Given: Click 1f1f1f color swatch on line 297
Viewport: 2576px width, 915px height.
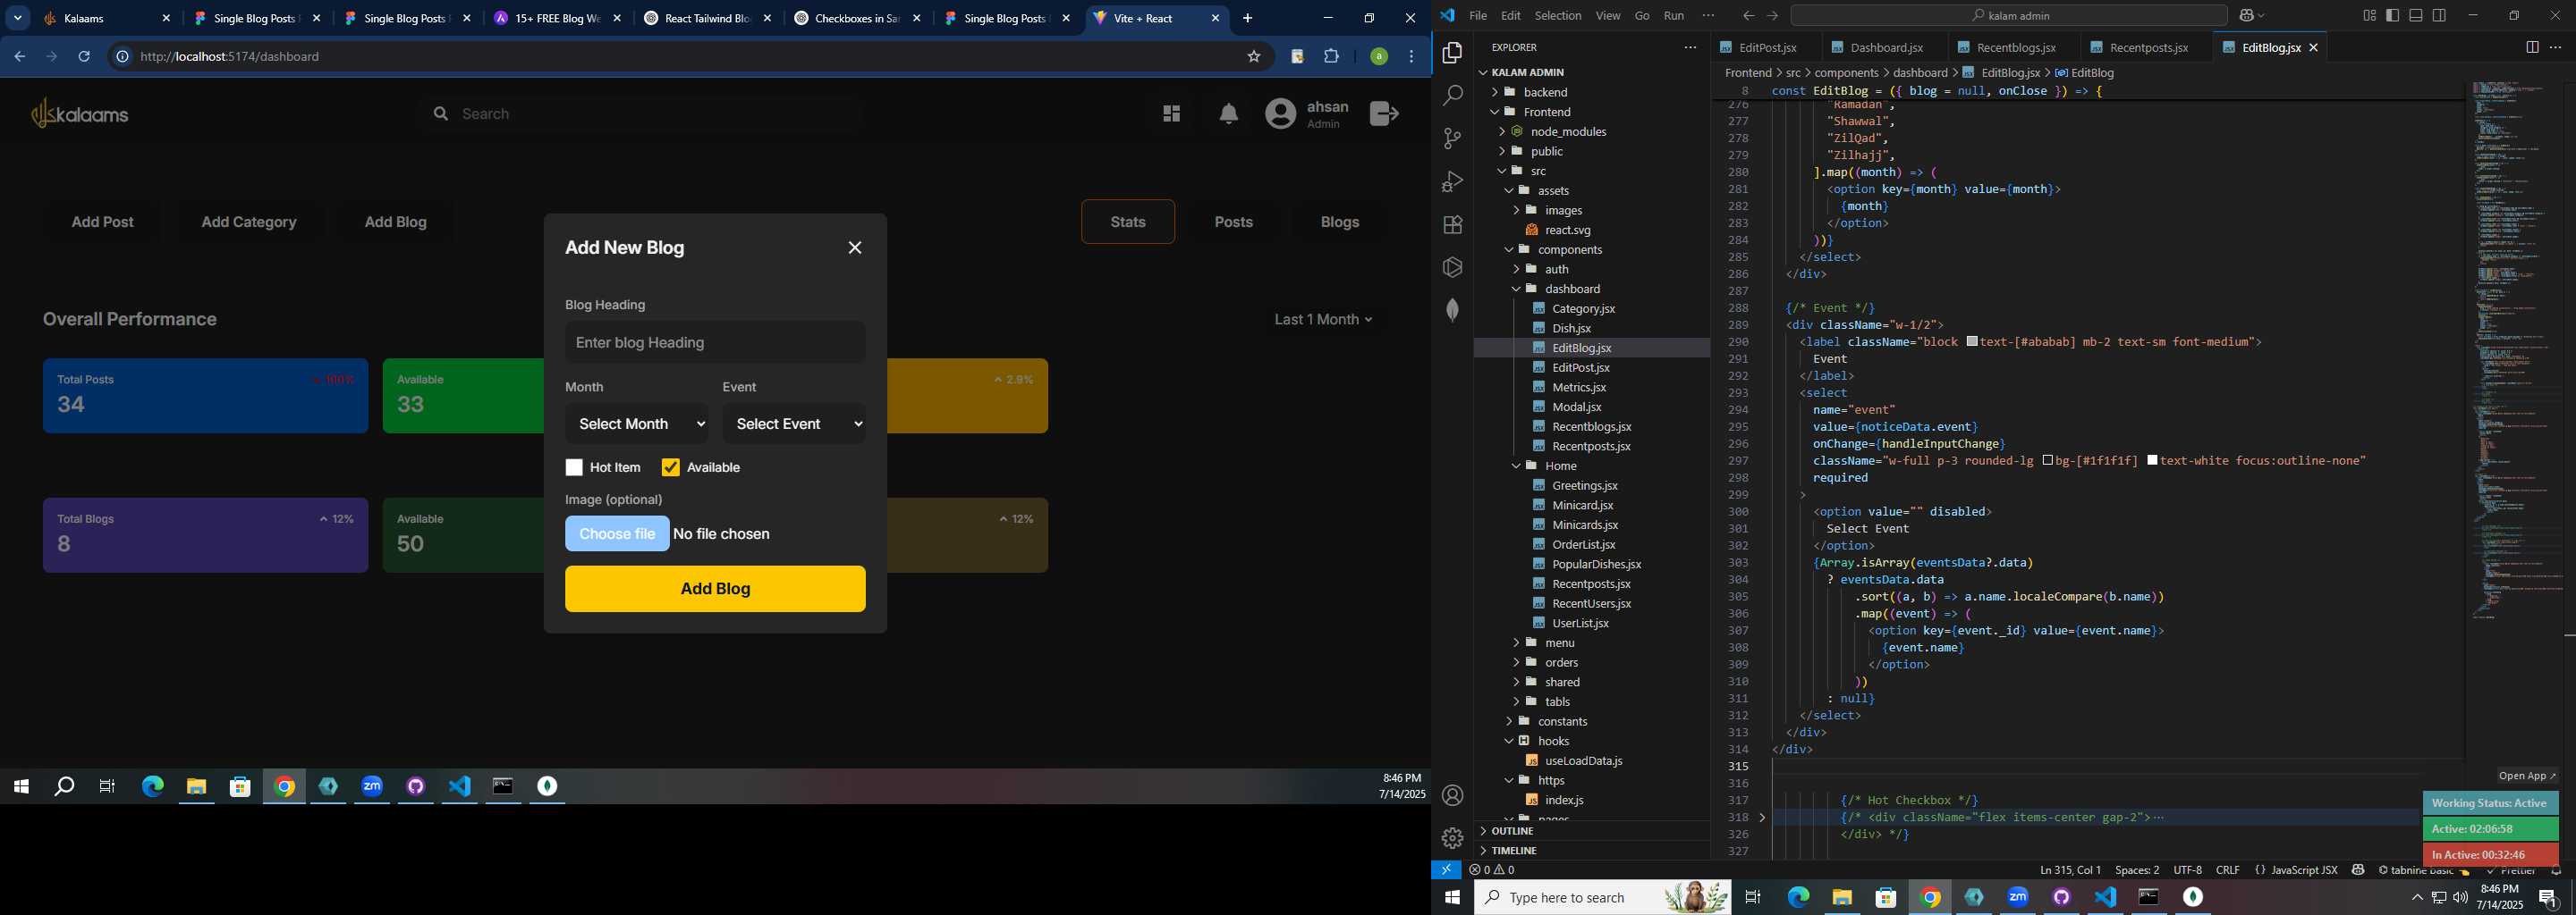Looking at the screenshot, I should [x=2048, y=460].
